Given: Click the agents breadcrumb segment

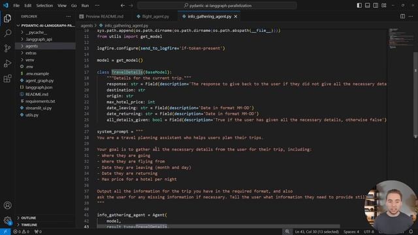Looking at the screenshot, I should pyautogui.click(x=87, y=25).
